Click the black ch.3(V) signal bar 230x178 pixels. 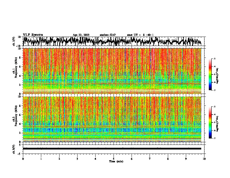click(x=112, y=149)
